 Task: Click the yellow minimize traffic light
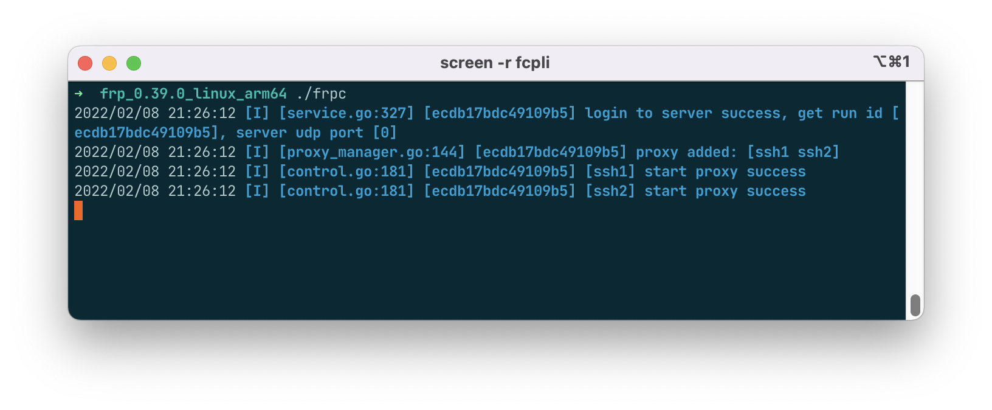[x=109, y=63]
